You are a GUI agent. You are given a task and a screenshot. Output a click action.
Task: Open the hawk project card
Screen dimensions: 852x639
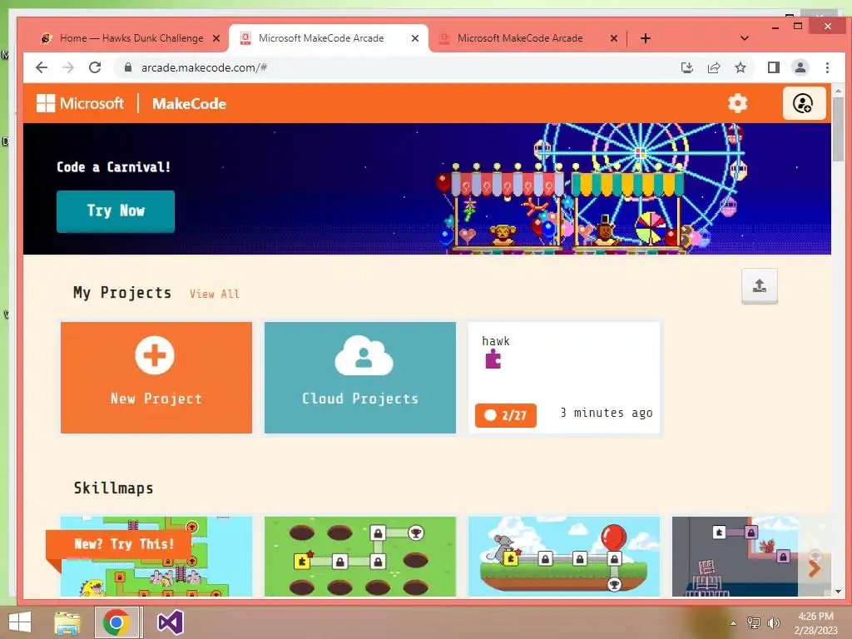(564, 378)
